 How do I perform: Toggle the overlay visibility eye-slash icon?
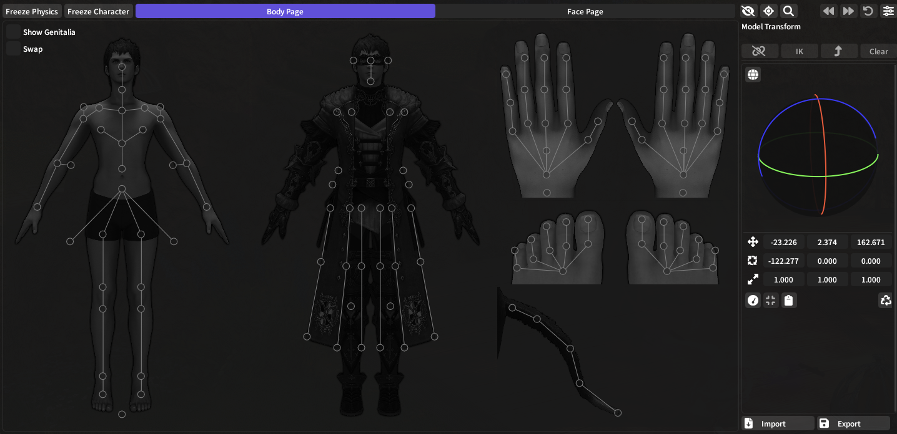pos(749,11)
